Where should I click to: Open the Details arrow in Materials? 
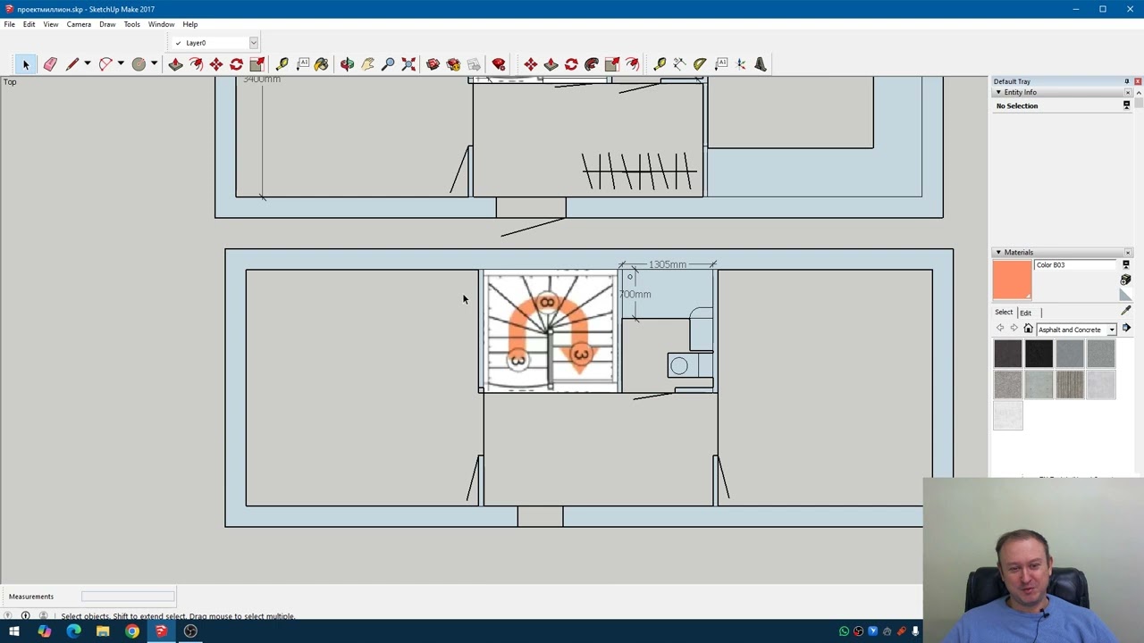click(1126, 329)
